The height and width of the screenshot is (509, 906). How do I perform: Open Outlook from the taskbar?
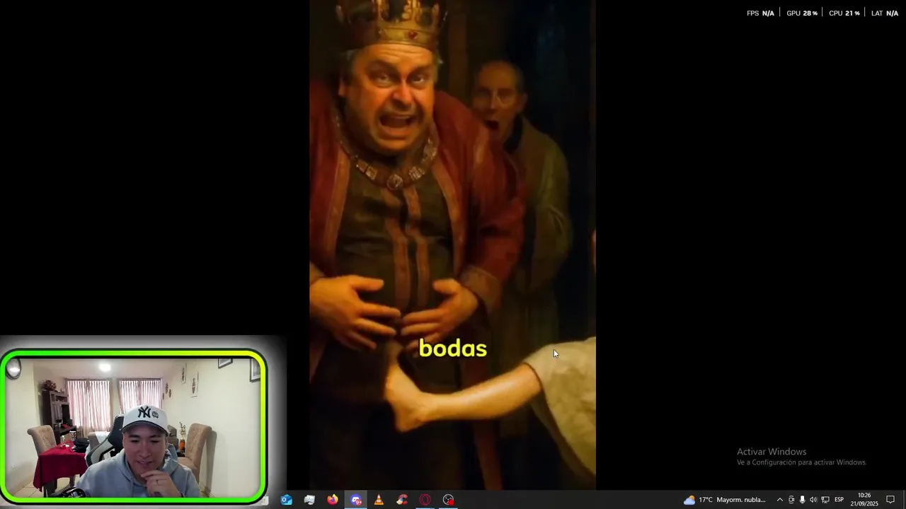pos(286,500)
